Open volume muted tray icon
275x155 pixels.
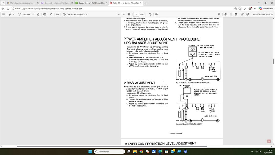(260, 152)
